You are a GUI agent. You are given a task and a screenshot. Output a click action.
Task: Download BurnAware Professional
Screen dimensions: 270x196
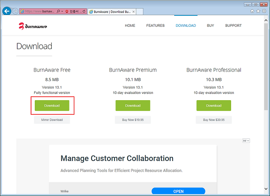coord(214,106)
